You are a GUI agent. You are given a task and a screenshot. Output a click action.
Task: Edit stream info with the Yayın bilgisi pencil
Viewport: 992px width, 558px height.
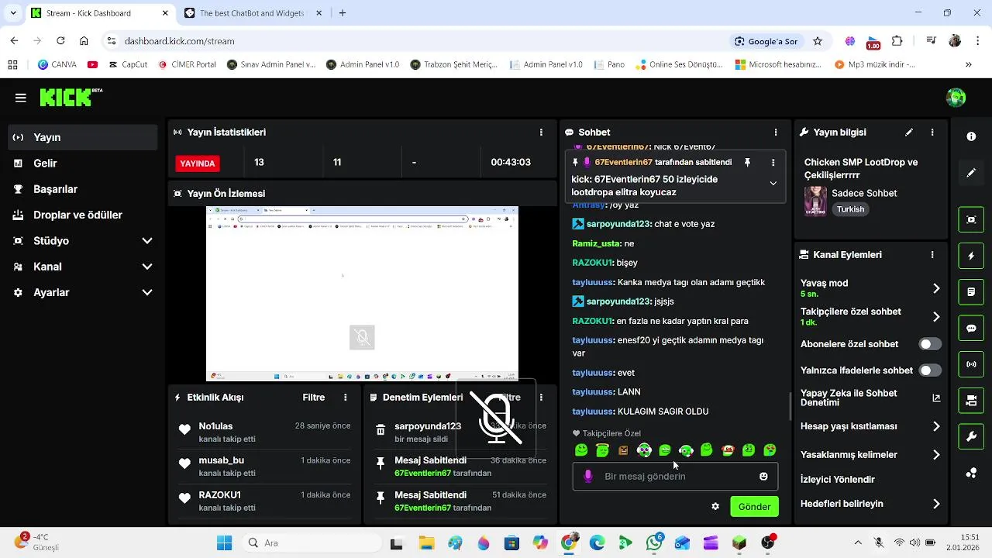909,133
